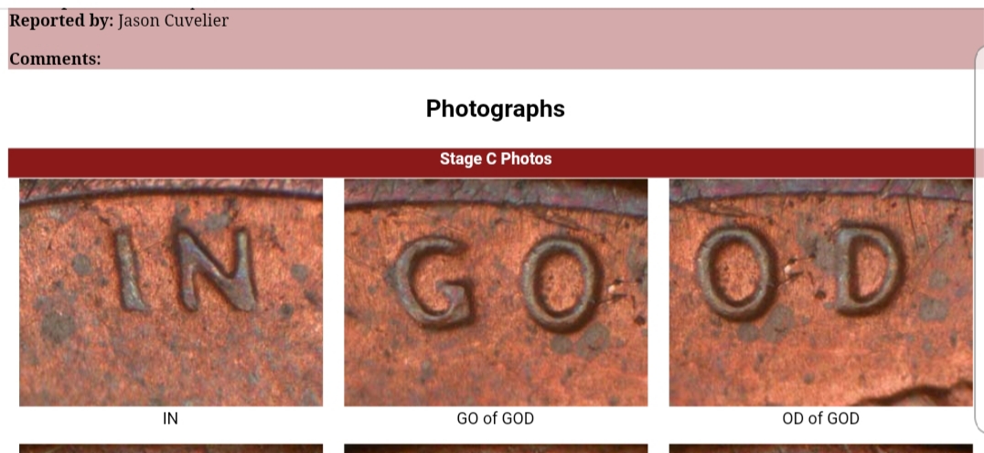Click the GO of GOD caption

pyautogui.click(x=495, y=418)
